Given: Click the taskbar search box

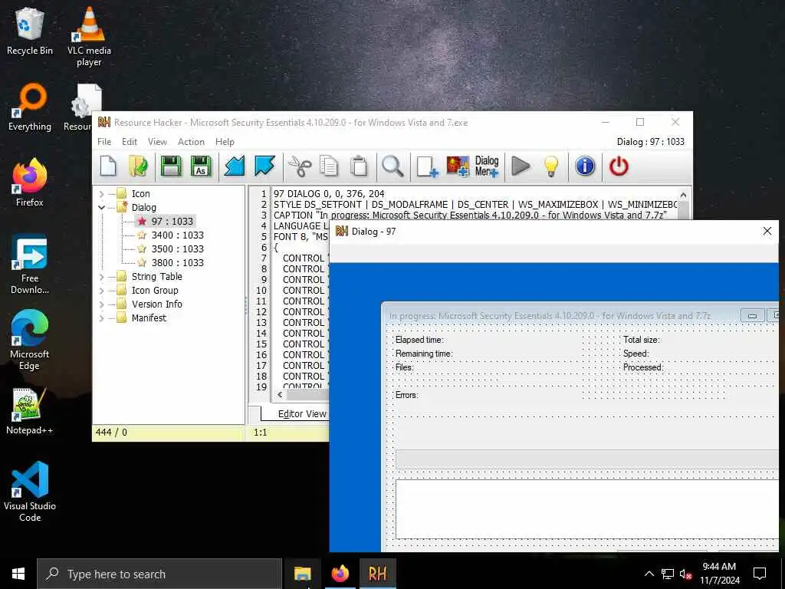Looking at the screenshot, I should [x=159, y=574].
